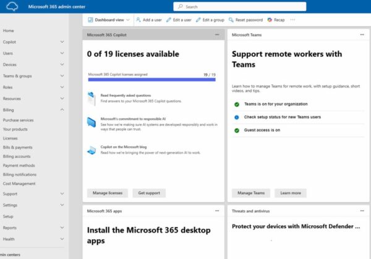371x259 pixels.
Task: Click the cloud logo in header
Action: [x=12, y=7]
